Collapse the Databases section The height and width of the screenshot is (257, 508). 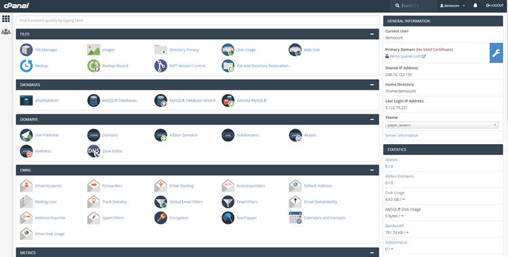coord(372,85)
